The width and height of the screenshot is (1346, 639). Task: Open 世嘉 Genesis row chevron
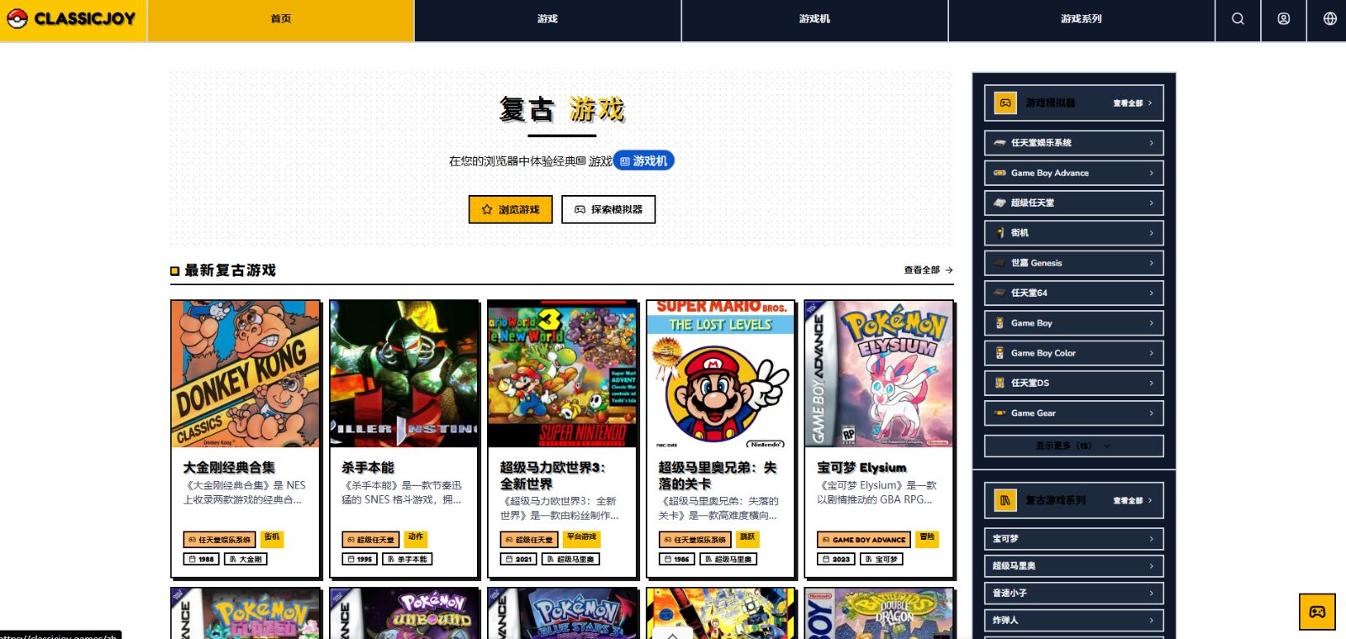(x=1151, y=263)
